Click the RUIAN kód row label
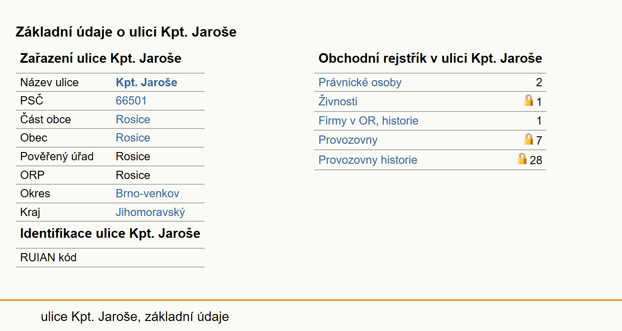 tap(48, 257)
